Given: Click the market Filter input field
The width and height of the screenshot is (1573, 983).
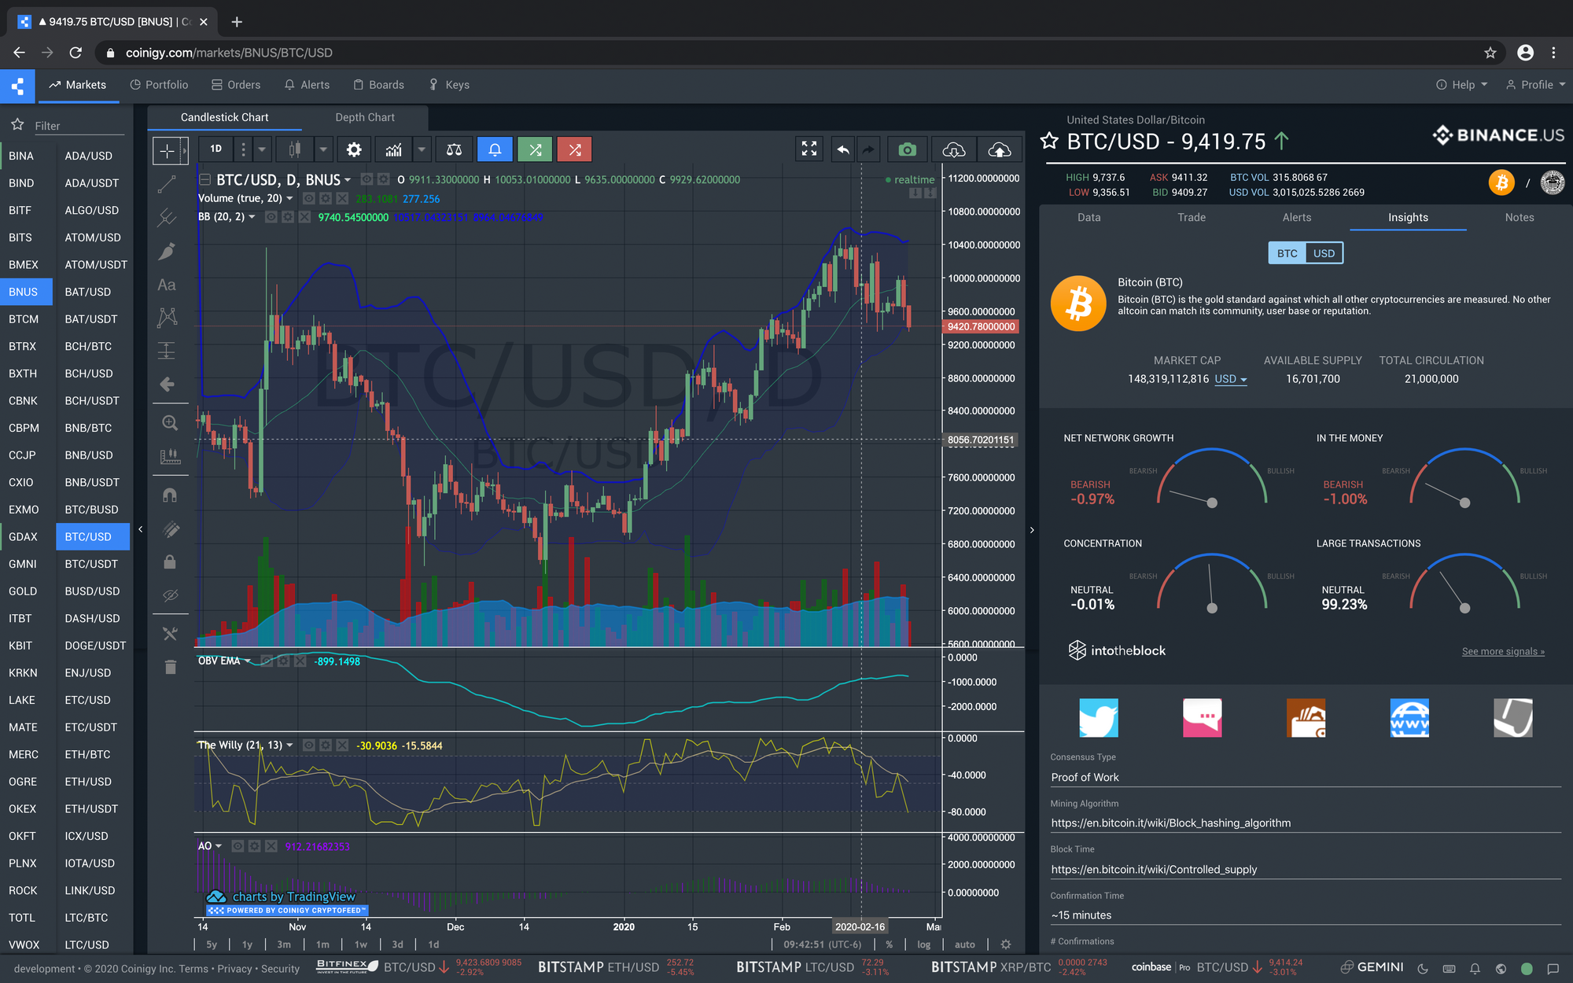Looking at the screenshot, I should tap(79, 126).
